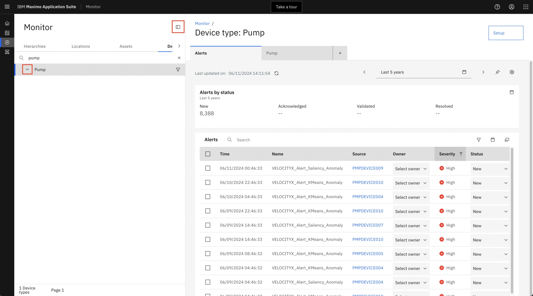The width and height of the screenshot is (533, 296).
Task: Open Select owner dropdown for PMPDEVICE009
Action: (411, 169)
